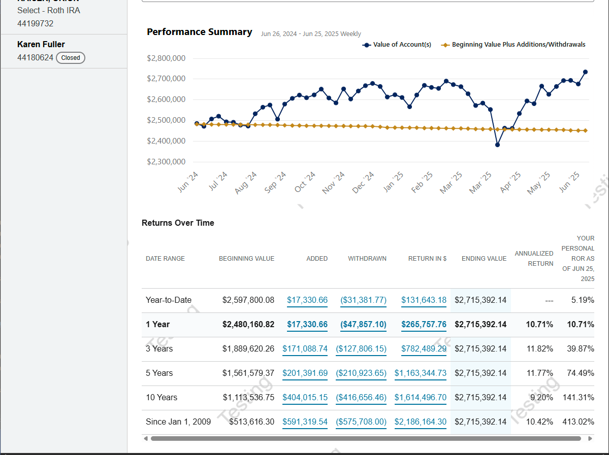Click the $ symbol in Return In header
This screenshot has width=609, height=455.
tap(445, 259)
